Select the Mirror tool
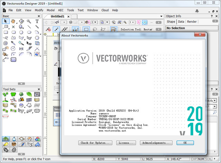 (x=21, y=49)
